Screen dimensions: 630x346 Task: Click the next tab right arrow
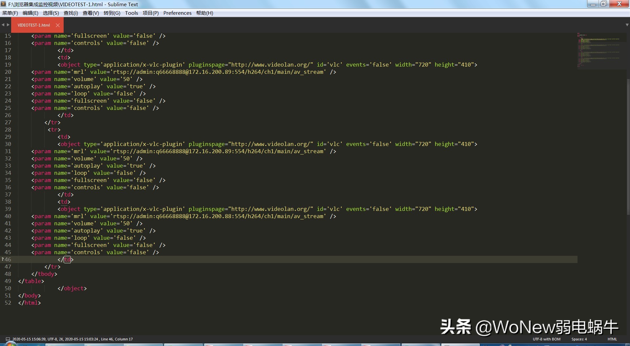[8, 25]
